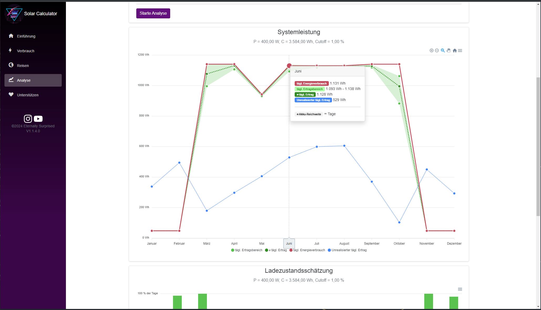Switch to the Analyse section
This screenshot has width=541, height=310.
pyautogui.click(x=23, y=80)
